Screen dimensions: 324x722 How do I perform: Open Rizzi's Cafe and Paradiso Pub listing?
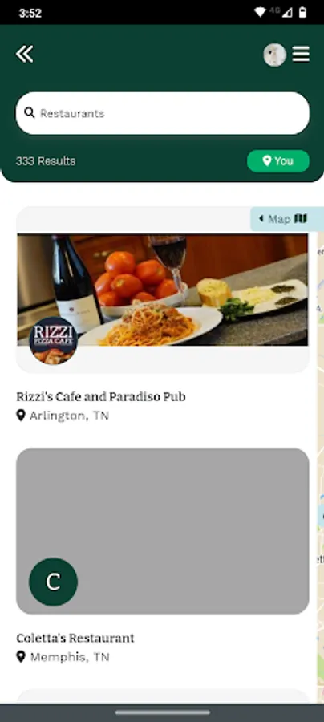[x=101, y=396]
